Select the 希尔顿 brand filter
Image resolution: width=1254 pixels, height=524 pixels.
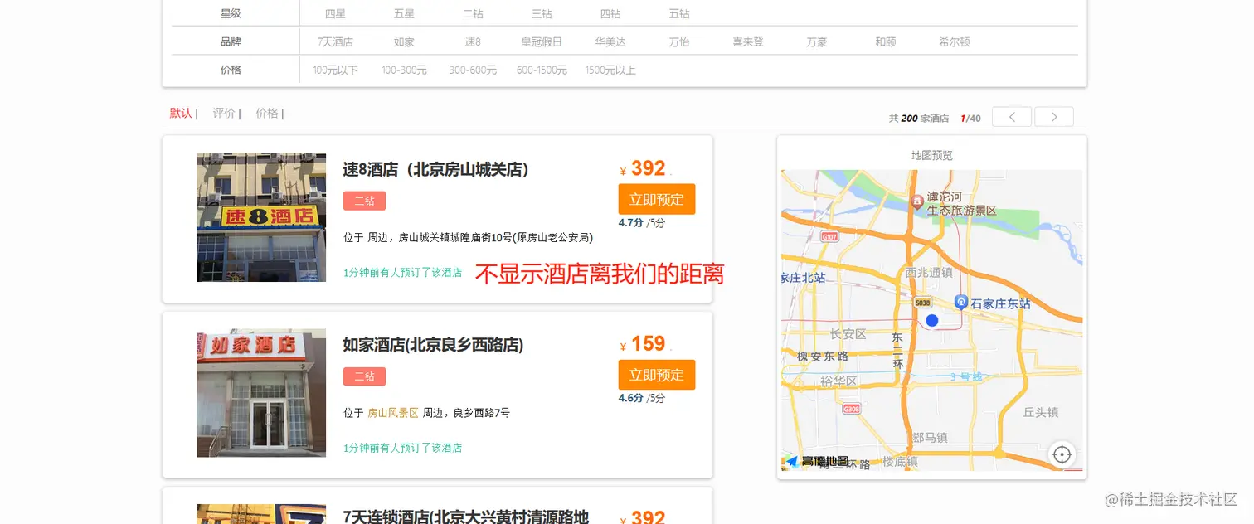(x=955, y=42)
